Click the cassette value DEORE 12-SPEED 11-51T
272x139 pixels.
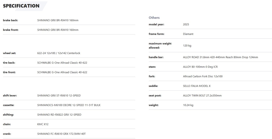tap(69, 105)
